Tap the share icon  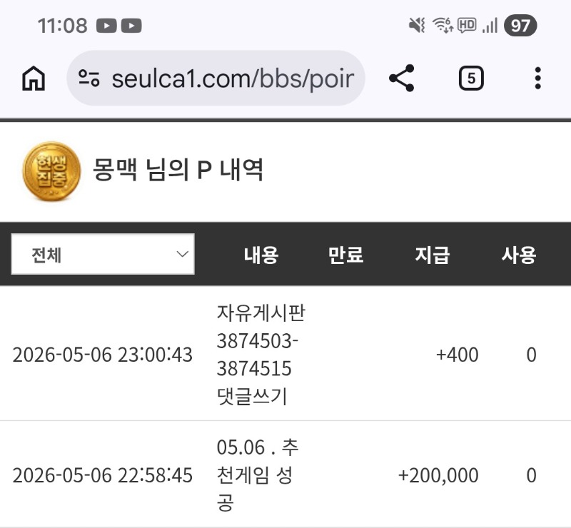tap(402, 78)
